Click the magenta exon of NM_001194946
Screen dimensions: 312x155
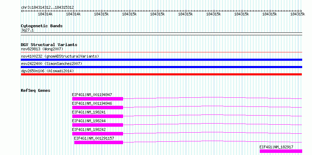tap(97, 108)
